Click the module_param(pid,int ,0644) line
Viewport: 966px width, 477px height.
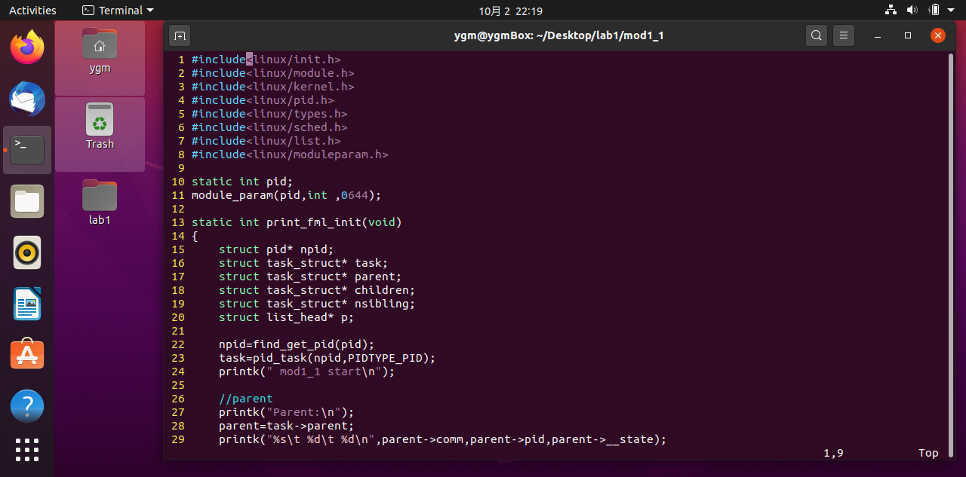286,195
